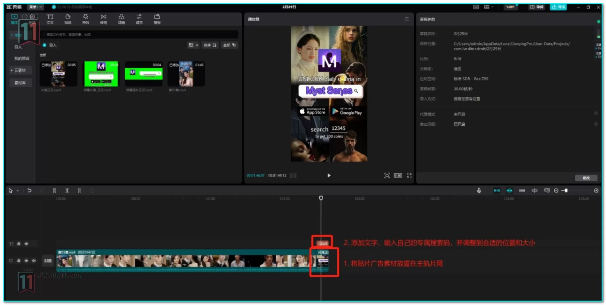Select the tall green screen thumbnail
Screen dimensions: 606x305
101,74
